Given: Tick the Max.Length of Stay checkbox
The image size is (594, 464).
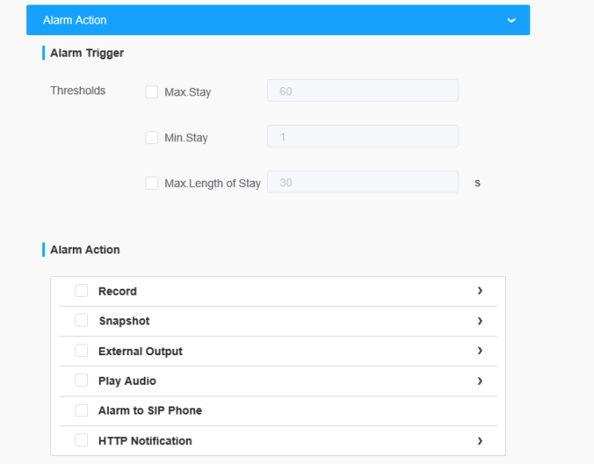Looking at the screenshot, I should point(152,183).
